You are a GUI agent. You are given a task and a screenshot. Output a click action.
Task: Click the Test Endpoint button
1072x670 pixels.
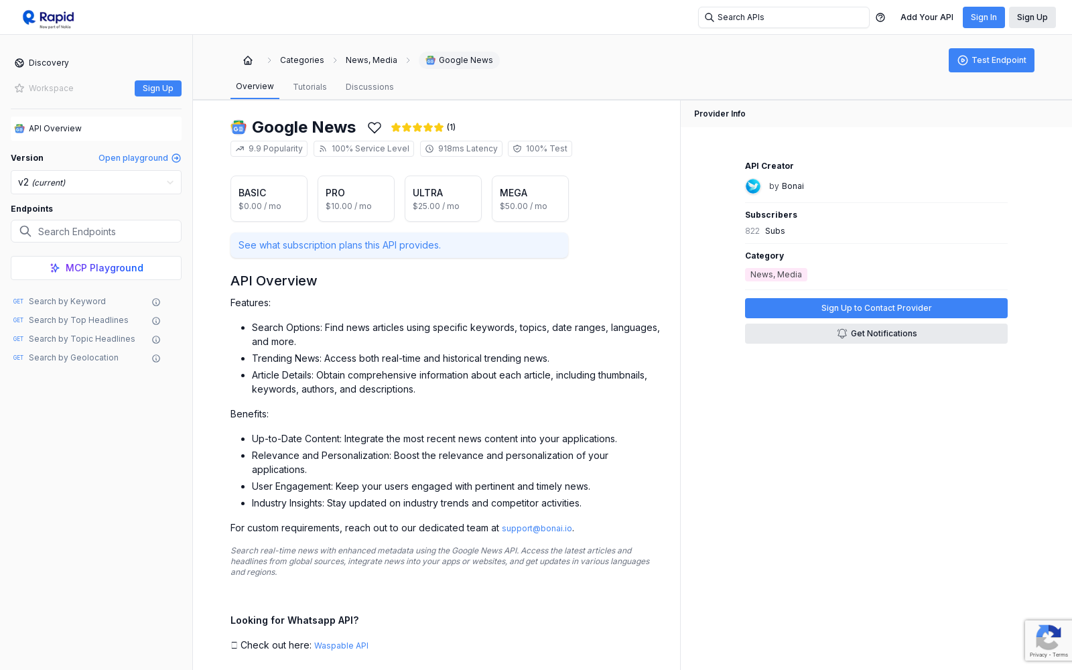tap(992, 60)
